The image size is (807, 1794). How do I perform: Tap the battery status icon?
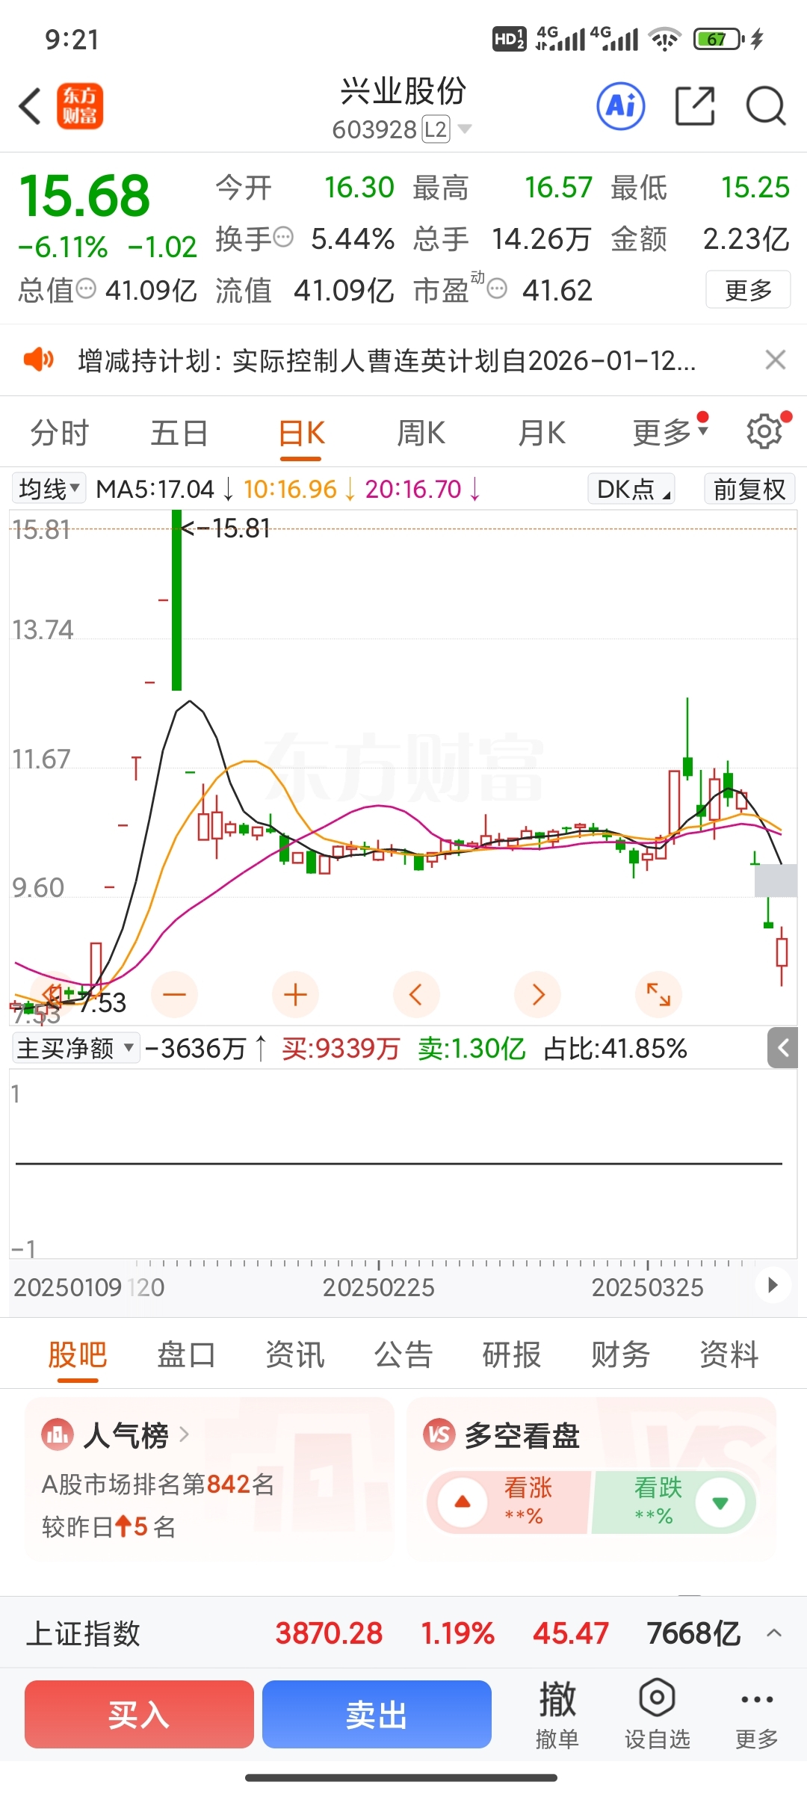[718, 39]
